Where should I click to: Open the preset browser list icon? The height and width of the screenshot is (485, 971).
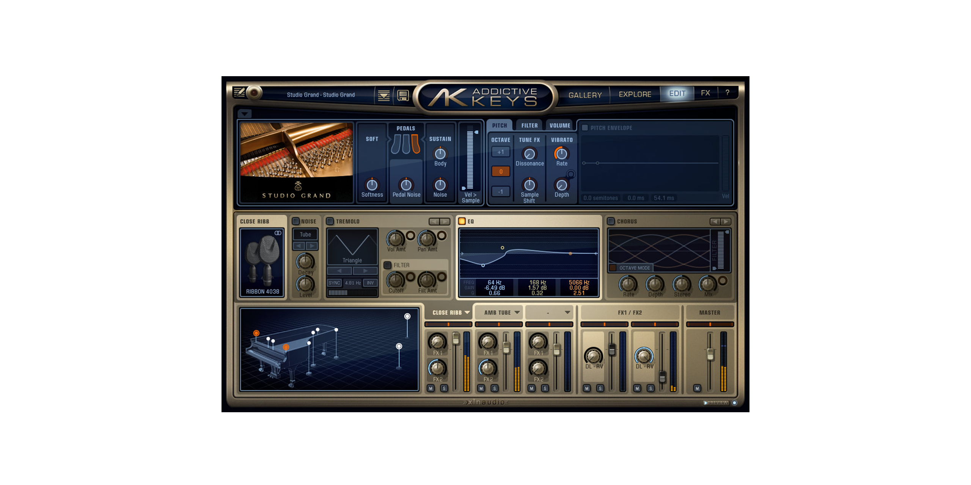coord(383,95)
